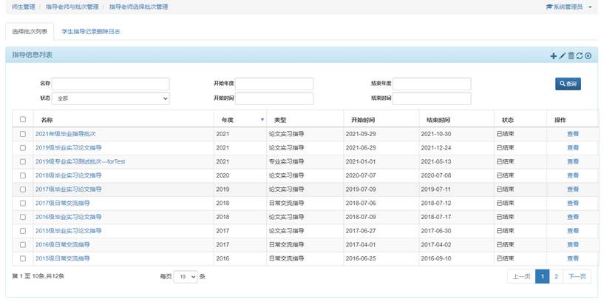Click 查看 for the 2015级日常交流指导 row

click(x=573, y=258)
